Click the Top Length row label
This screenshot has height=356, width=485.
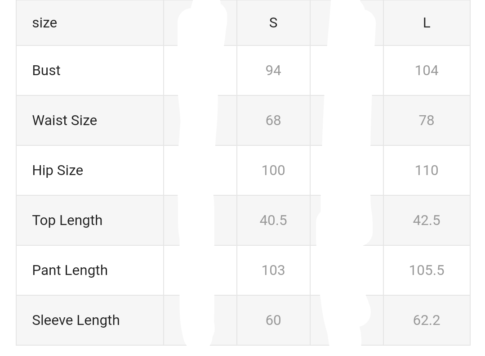click(x=67, y=221)
